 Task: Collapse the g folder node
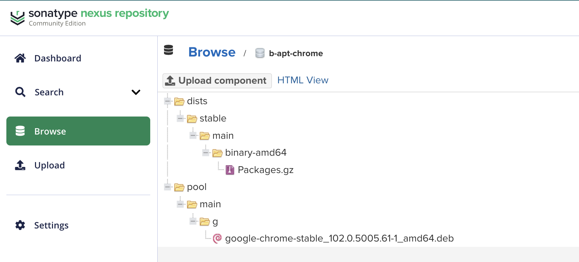193,221
